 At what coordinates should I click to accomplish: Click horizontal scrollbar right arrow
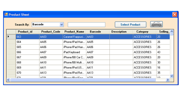pyautogui.click(x=168, y=80)
